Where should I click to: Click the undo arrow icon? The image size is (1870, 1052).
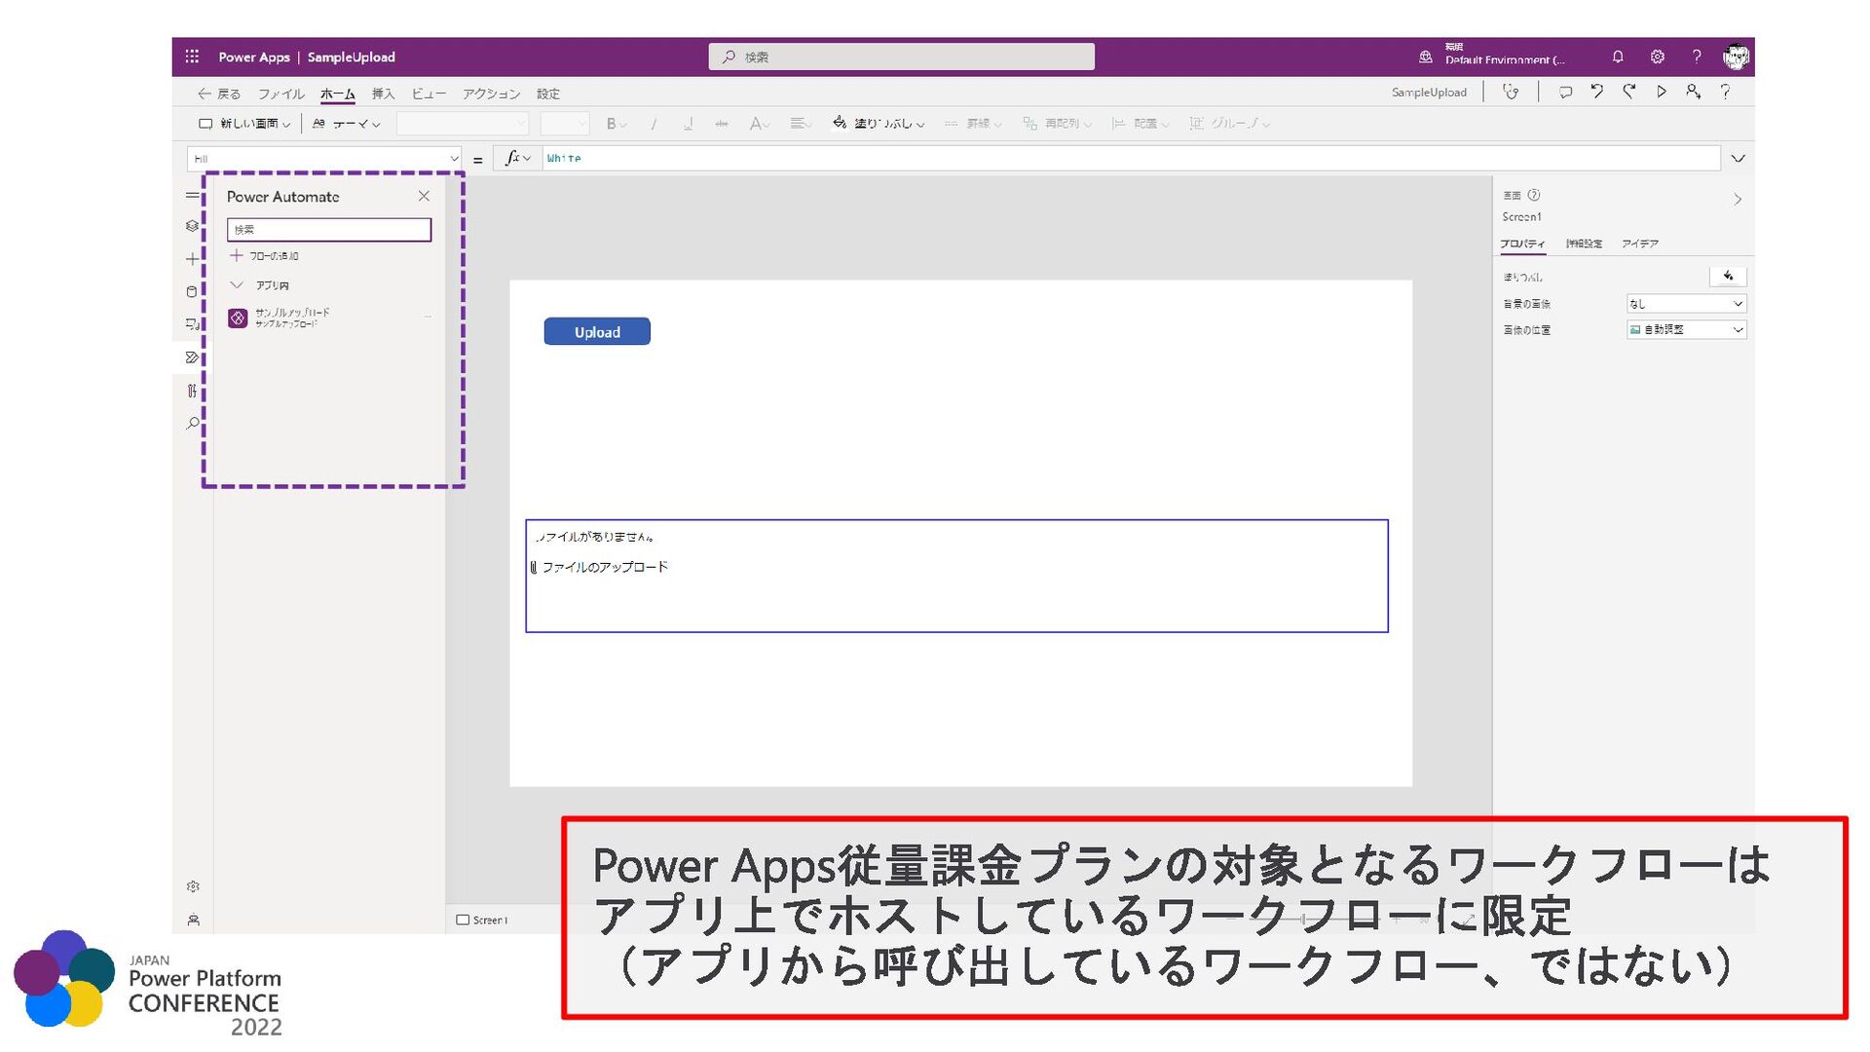(x=1597, y=92)
